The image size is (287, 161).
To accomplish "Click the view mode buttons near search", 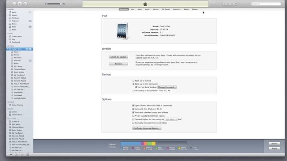I will (230, 4).
